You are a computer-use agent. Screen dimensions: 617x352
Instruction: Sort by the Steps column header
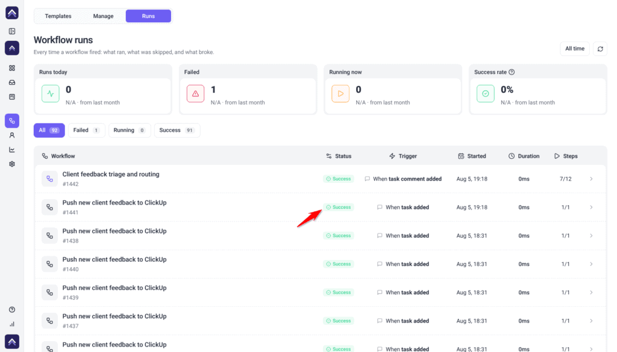point(566,156)
